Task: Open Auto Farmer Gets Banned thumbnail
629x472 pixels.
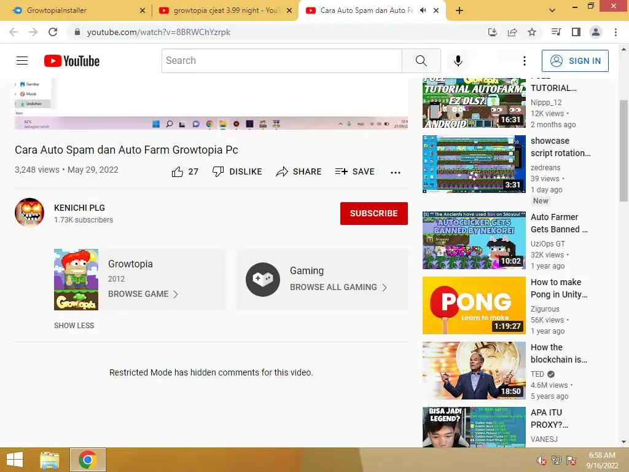Action: coord(474,240)
